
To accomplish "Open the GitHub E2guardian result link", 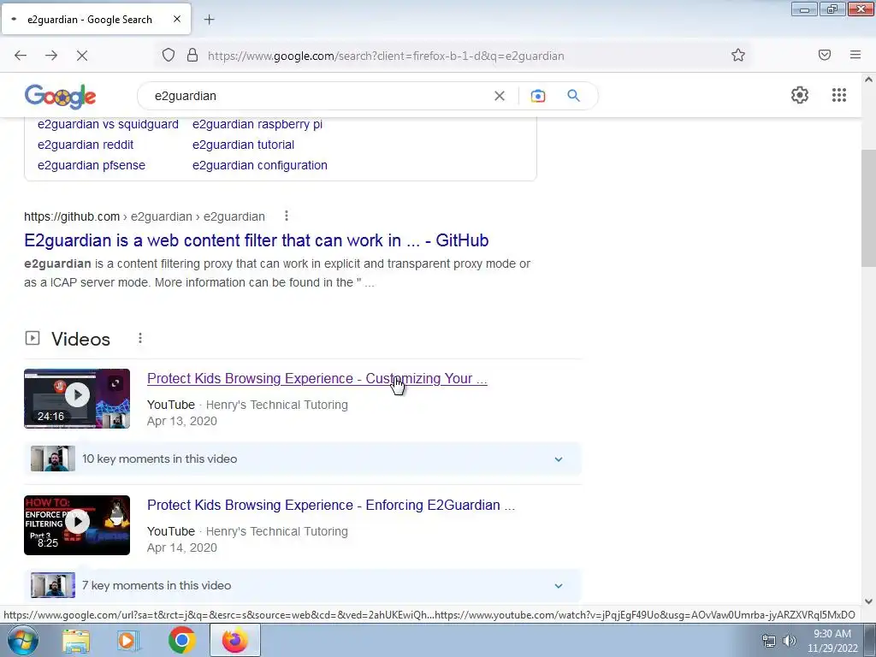I will 257,240.
